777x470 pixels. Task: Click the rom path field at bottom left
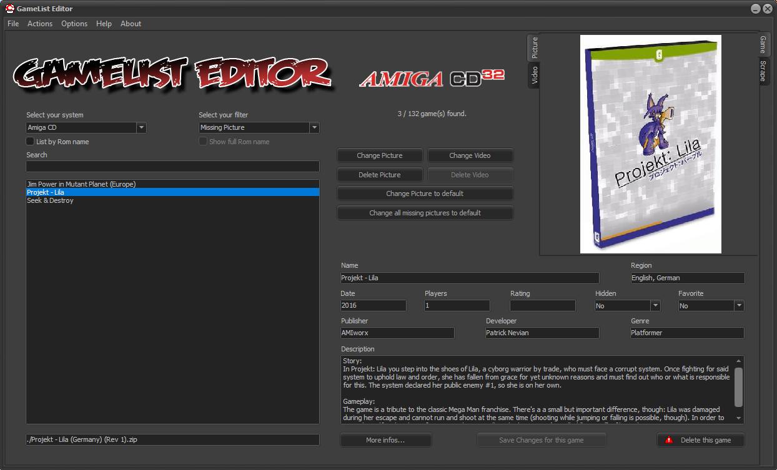[172, 439]
